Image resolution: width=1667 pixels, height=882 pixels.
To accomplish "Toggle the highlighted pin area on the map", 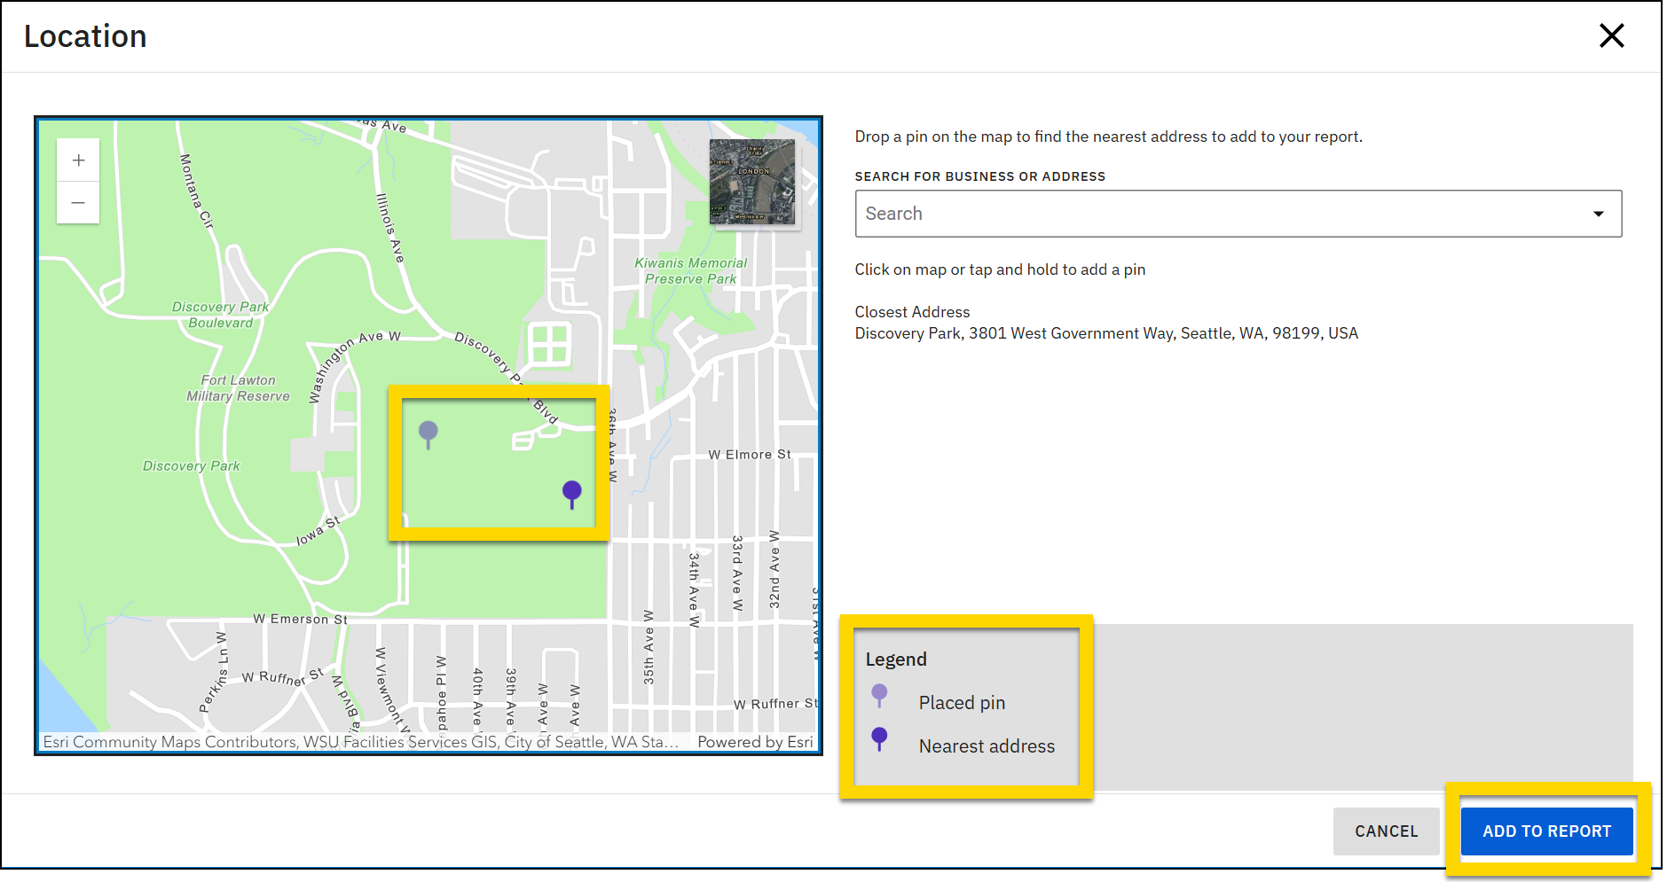I will tap(499, 461).
